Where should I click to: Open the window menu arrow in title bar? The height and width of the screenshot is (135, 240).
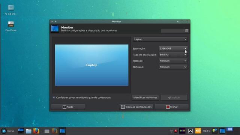52,22
